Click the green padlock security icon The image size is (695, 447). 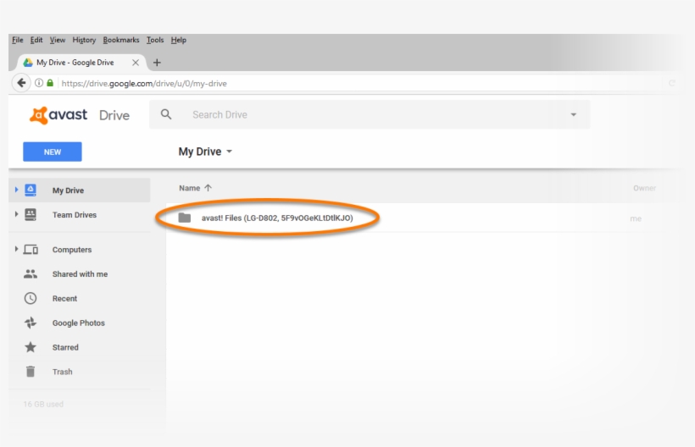(50, 83)
